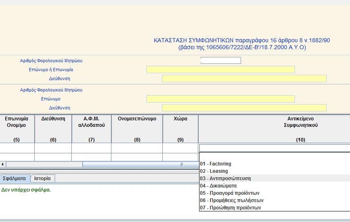This screenshot has height=222, width=350.
Task: Click the horizontal scrollbar thumb
Action: pyautogui.click(x=141, y=165)
